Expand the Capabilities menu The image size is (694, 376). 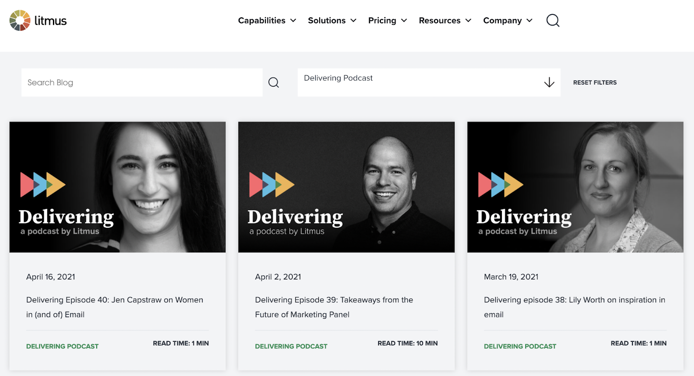click(267, 20)
